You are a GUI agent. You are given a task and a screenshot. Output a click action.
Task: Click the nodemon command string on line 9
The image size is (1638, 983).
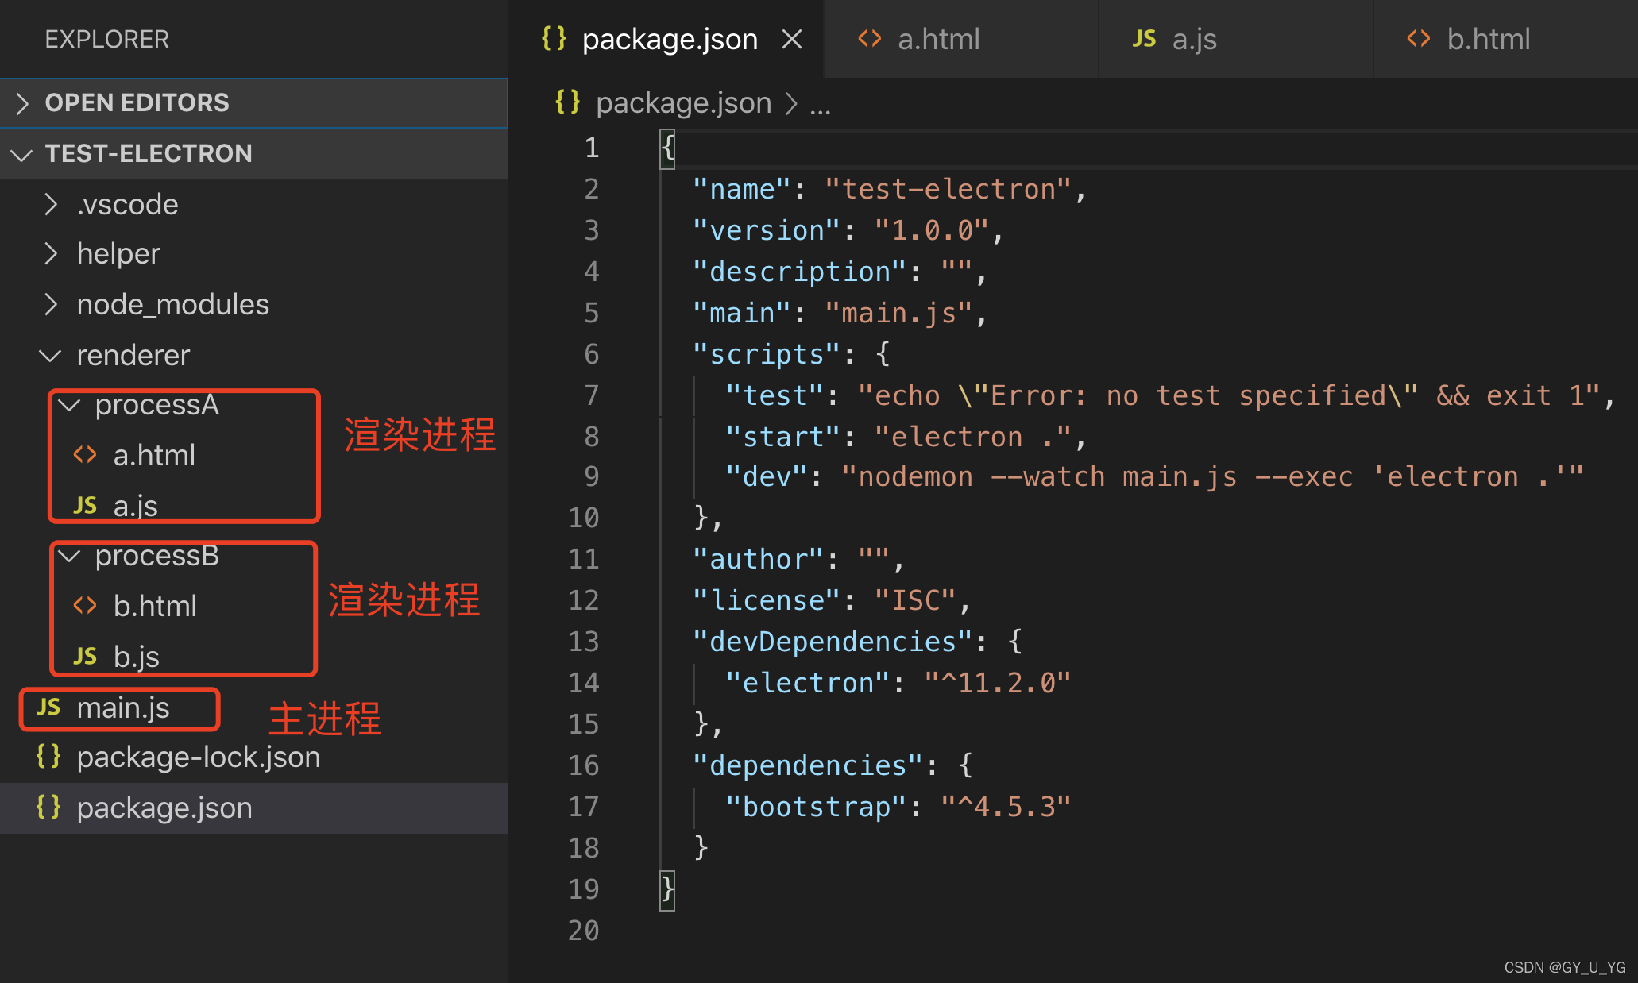point(1213,476)
